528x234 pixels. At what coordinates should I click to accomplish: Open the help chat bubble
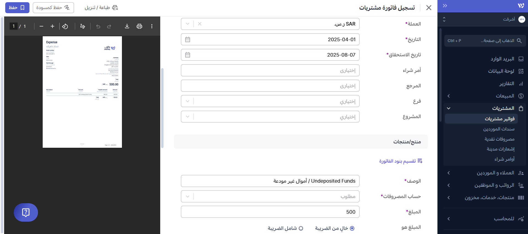coord(26,212)
